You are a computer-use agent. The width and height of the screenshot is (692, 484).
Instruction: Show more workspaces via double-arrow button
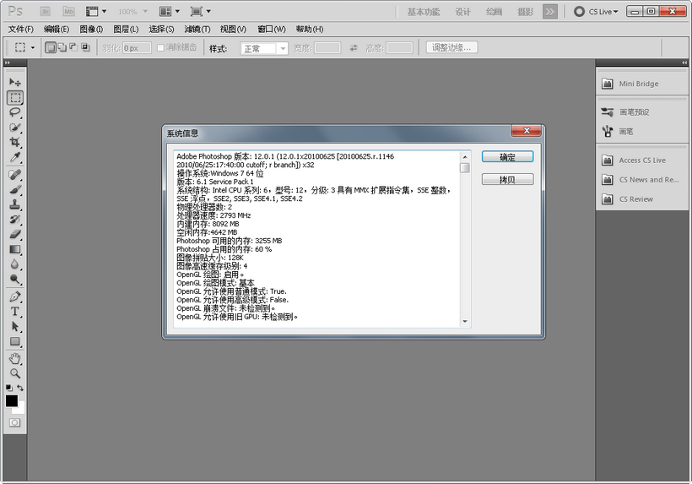550,12
